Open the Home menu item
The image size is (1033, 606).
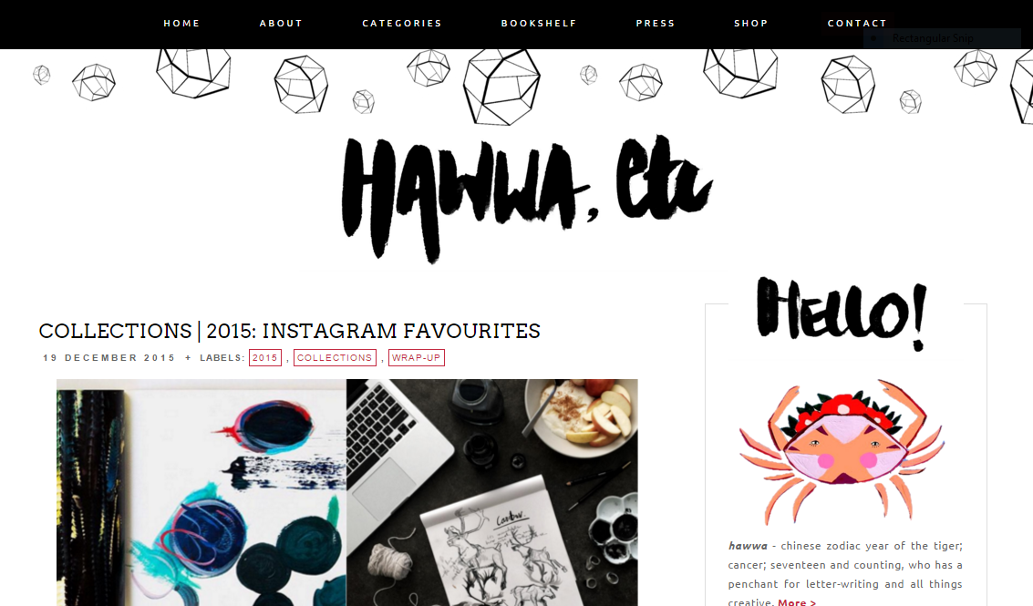pos(181,23)
